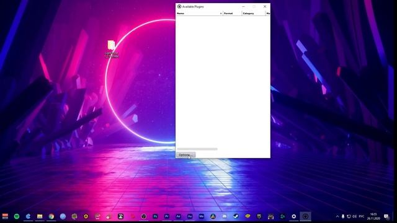Open the Start menu icon
Image resolution: width=397 pixels, height=223 pixels.
(x=5, y=216)
